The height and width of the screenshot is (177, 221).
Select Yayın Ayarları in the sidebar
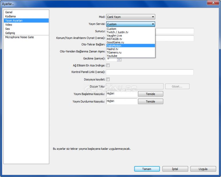click(x=26, y=20)
